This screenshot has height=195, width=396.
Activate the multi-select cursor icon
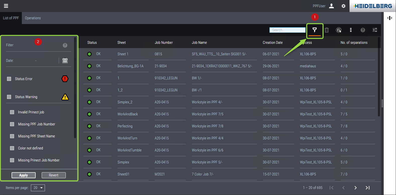point(339,30)
